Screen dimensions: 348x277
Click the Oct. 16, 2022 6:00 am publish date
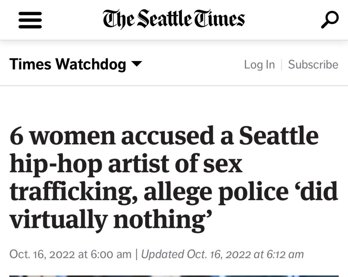(70, 254)
